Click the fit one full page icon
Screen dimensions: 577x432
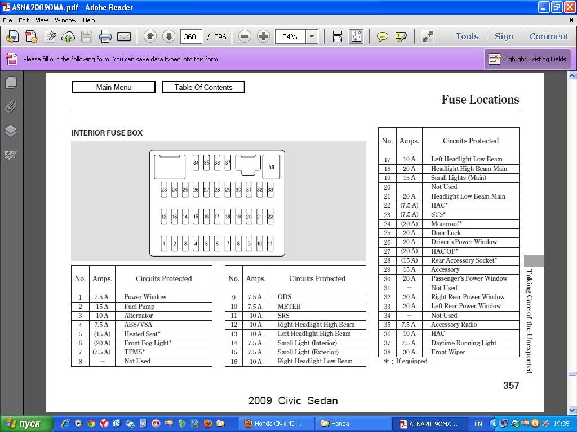coord(356,37)
